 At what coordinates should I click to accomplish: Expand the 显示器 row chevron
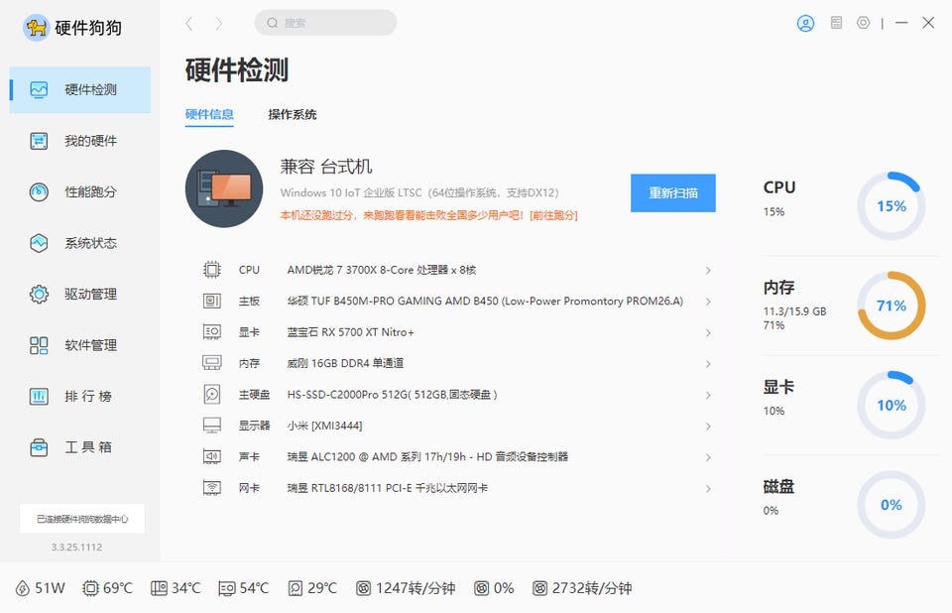click(x=708, y=427)
